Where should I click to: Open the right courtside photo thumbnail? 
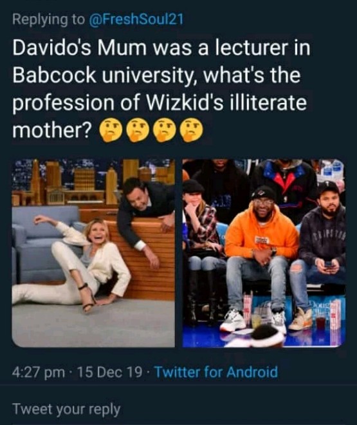(264, 253)
